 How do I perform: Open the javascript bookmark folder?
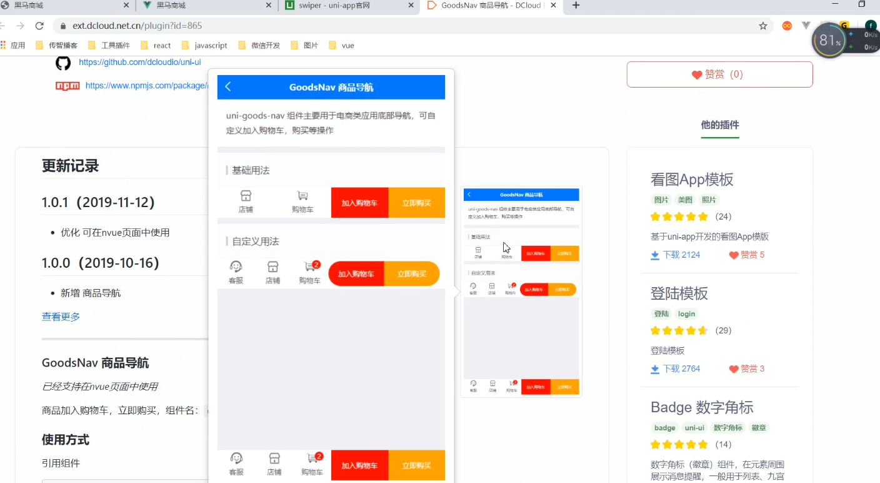204,45
